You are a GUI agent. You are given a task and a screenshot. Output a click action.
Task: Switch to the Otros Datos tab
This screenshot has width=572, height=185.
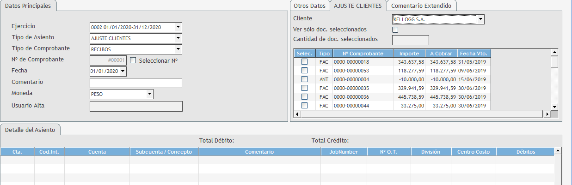309,6
